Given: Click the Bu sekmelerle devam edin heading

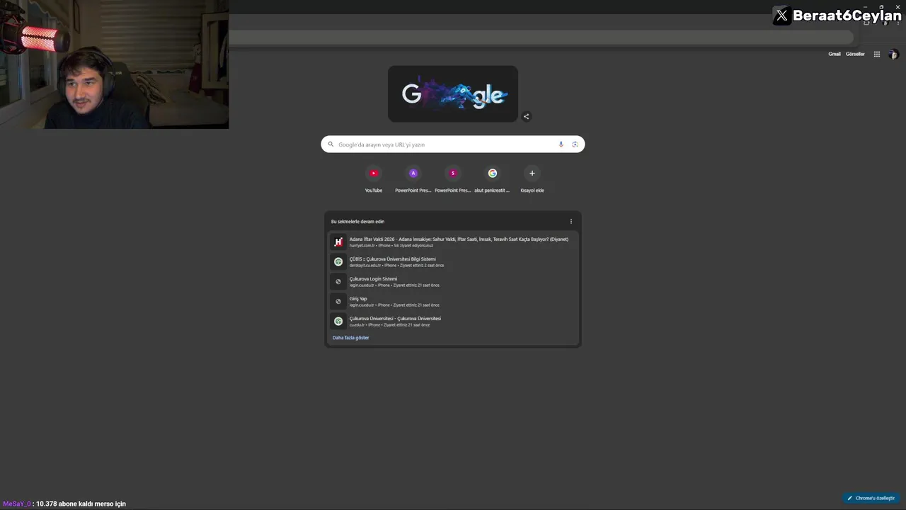Looking at the screenshot, I should [357, 222].
